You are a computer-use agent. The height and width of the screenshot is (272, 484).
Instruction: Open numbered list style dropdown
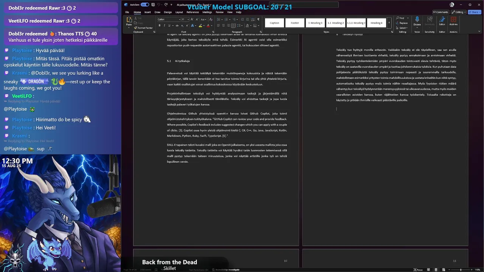(x=230, y=19)
